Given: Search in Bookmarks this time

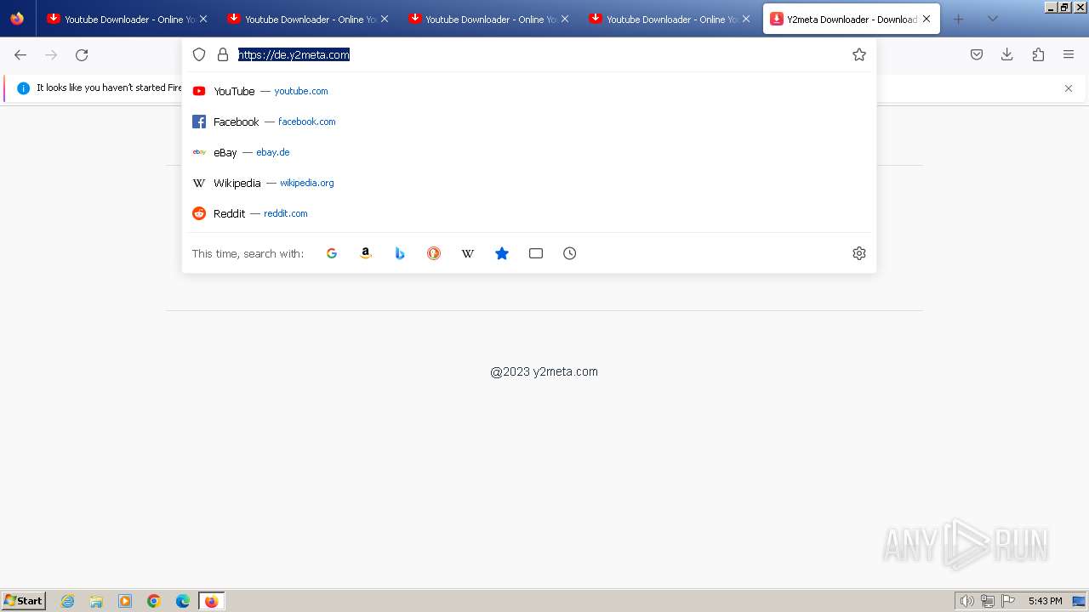Looking at the screenshot, I should (502, 253).
